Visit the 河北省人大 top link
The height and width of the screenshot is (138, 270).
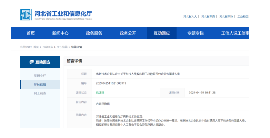click(190, 16)
